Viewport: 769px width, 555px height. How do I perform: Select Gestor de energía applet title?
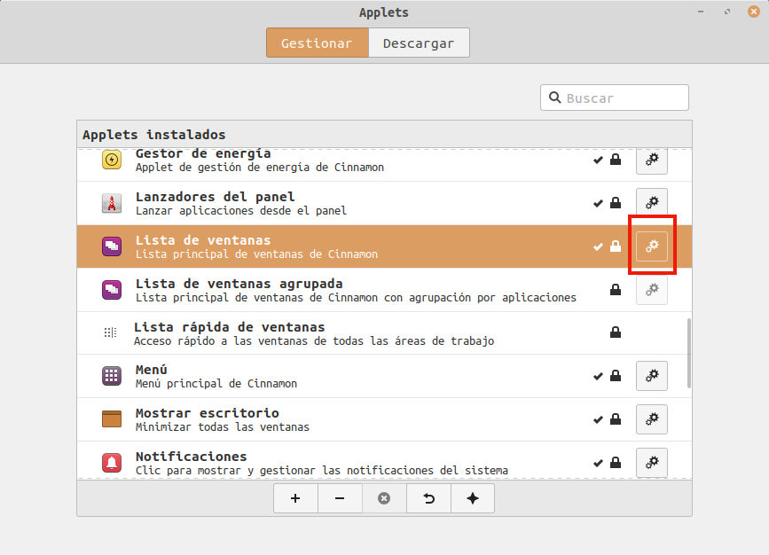click(203, 154)
